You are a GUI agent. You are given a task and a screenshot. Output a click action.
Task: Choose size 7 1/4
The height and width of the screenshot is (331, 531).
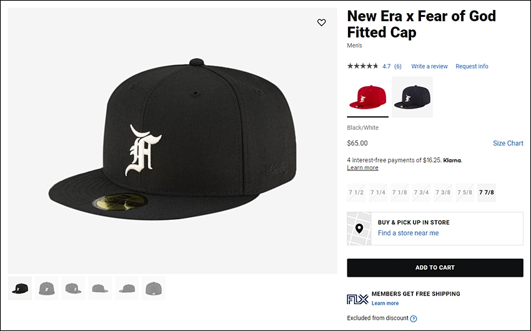click(x=378, y=192)
